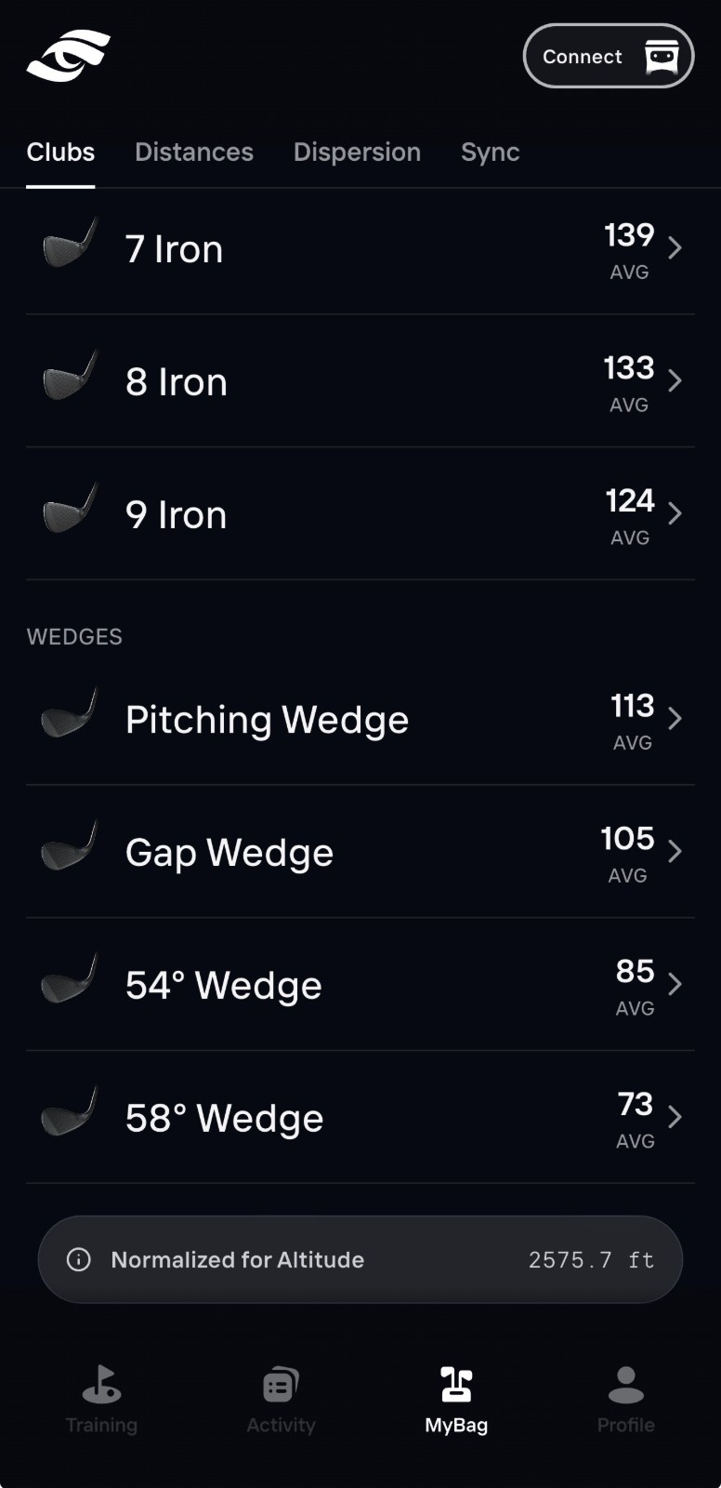This screenshot has height=1488, width=721.
Task: Expand Gap Wedge details via chevron
Action: pyautogui.click(x=675, y=851)
